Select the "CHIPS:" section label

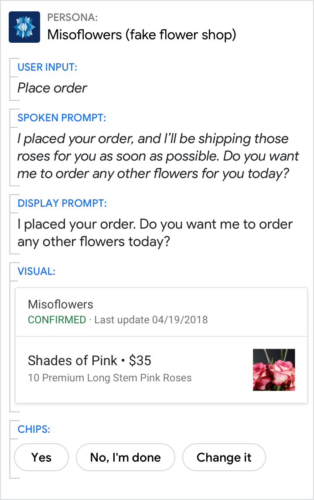[34, 429]
